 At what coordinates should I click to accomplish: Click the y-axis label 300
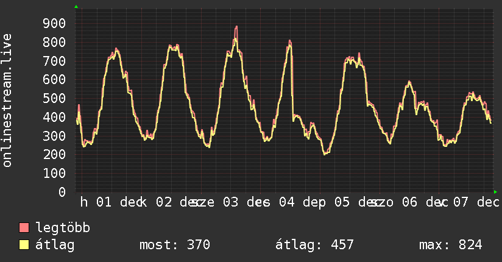click(x=54, y=135)
